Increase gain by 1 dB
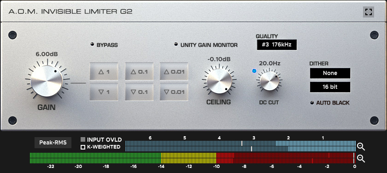The image size is (387, 173). 104,71
